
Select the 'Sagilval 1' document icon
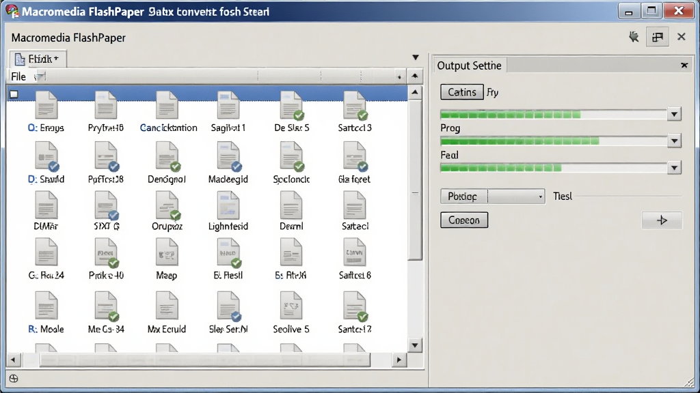(x=228, y=105)
